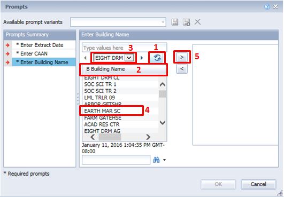Viewport: 284px width, 197px height.
Task: Click the selected values box on the right
Action: (235, 94)
